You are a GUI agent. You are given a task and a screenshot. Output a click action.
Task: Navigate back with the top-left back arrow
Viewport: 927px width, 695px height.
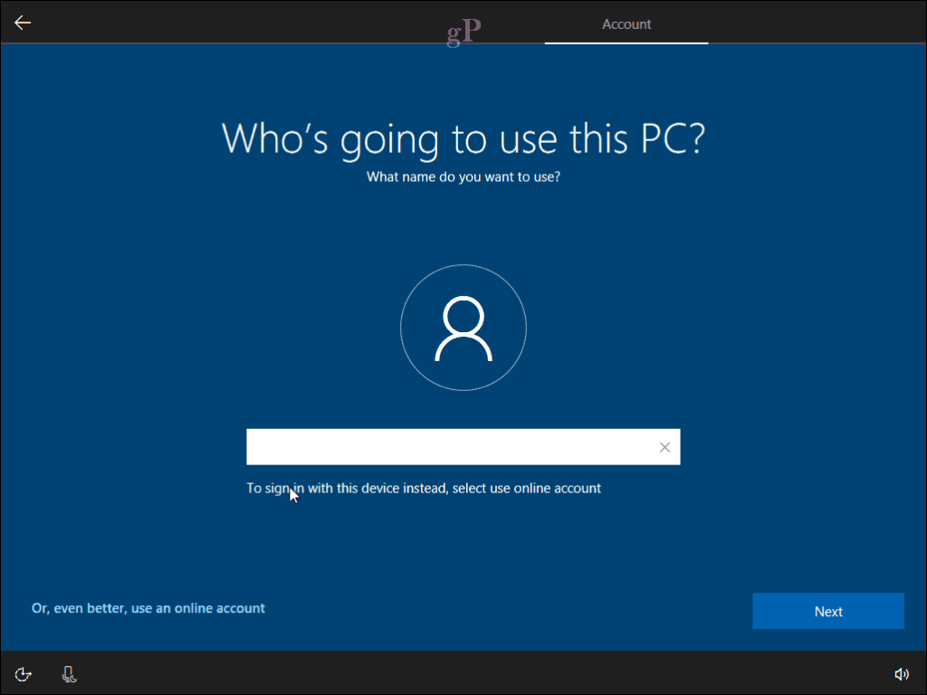coord(22,22)
